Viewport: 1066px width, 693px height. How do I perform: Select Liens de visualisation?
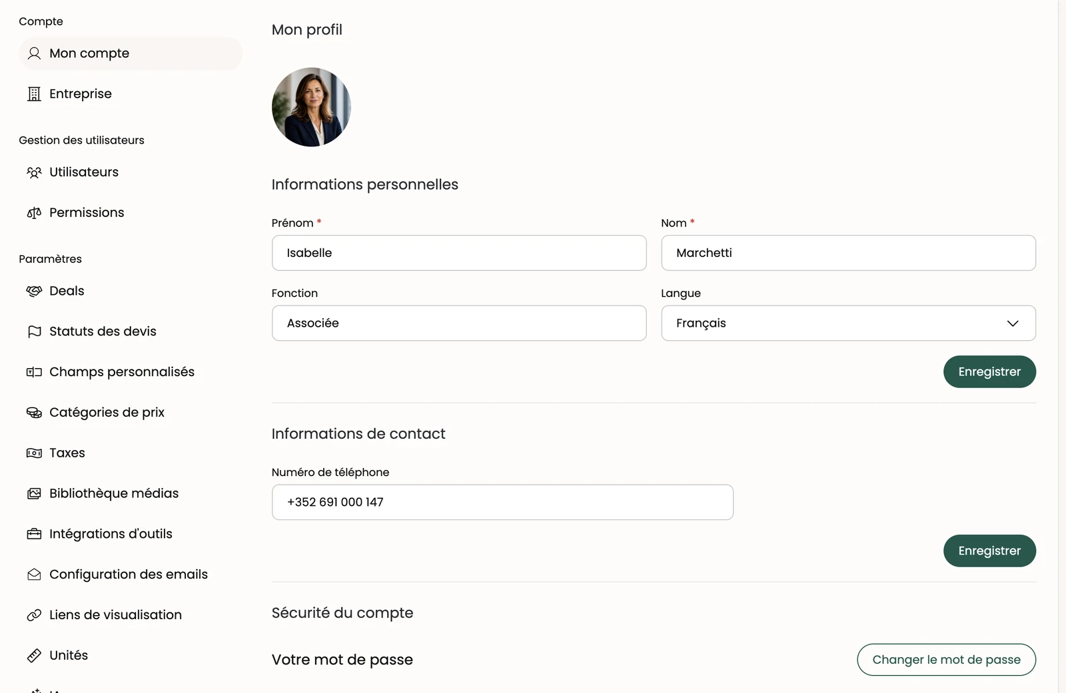(x=131, y=615)
